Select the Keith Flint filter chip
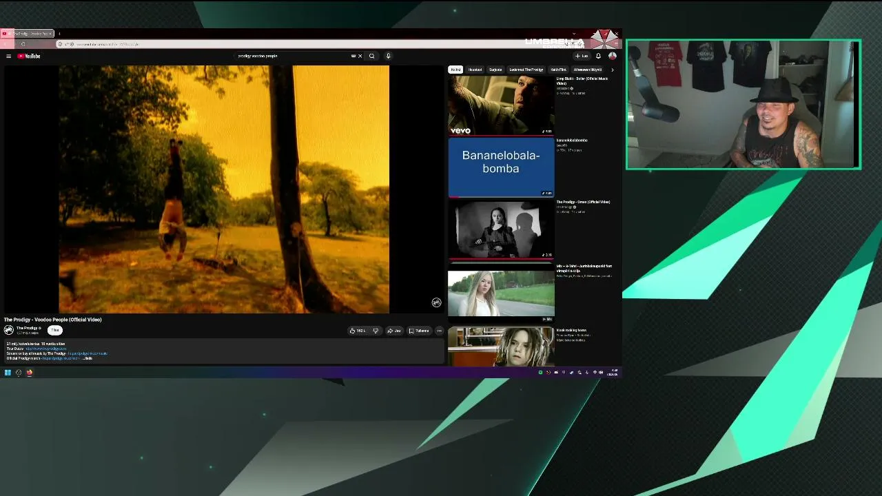This screenshot has width=882, height=496. click(x=559, y=70)
